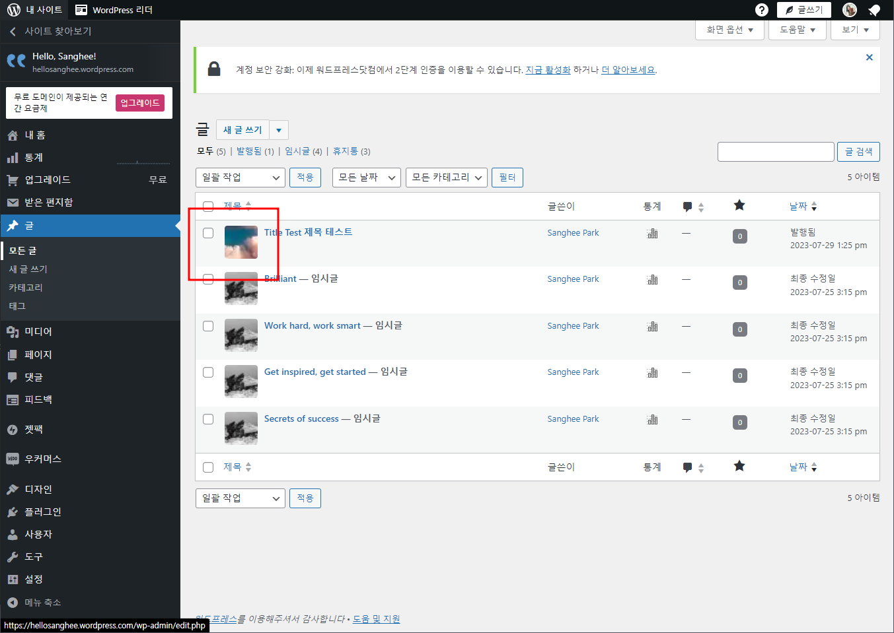Screen dimensions: 894x633
Task: Expand the 화면 옵션 screen options panel
Action: (729, 30)
